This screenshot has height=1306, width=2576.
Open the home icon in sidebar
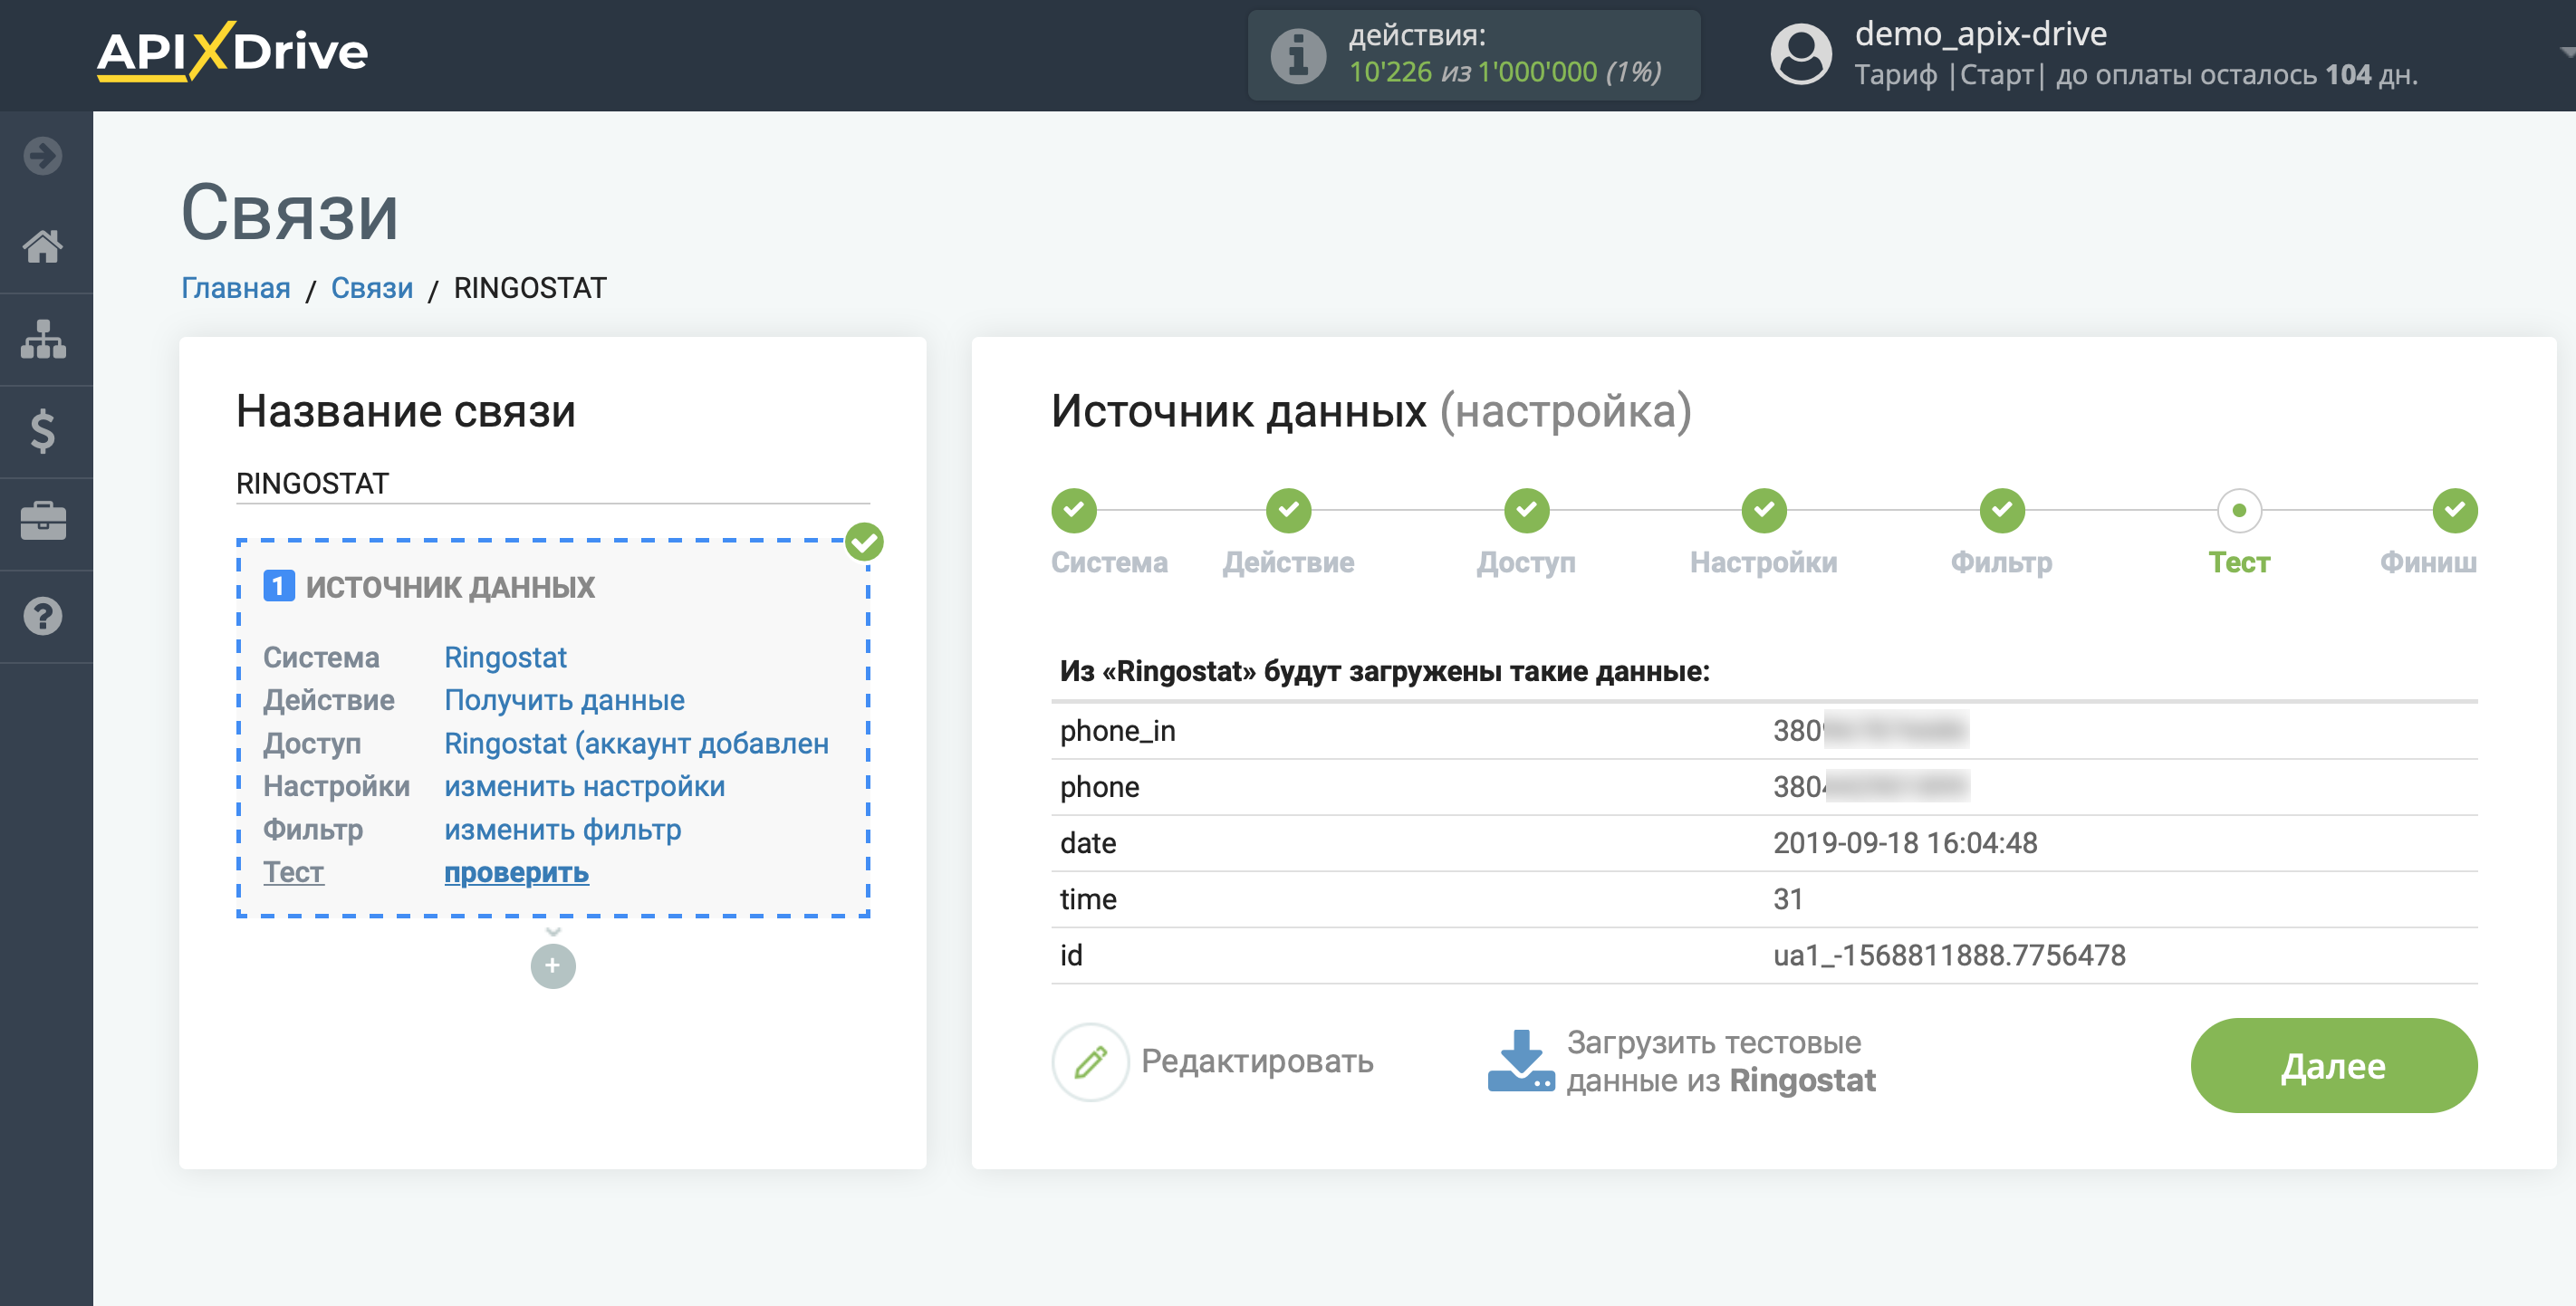click(x=43, y=246)
